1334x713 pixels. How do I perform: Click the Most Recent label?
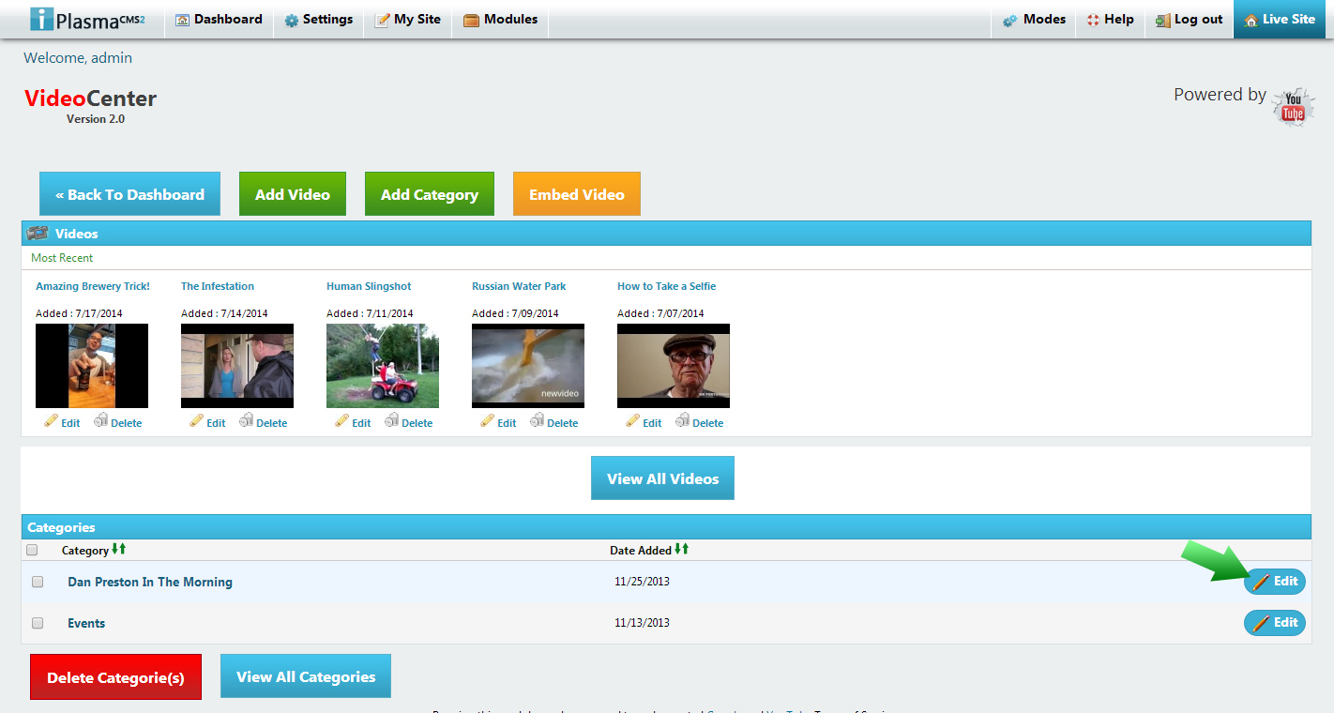point(62,258)
